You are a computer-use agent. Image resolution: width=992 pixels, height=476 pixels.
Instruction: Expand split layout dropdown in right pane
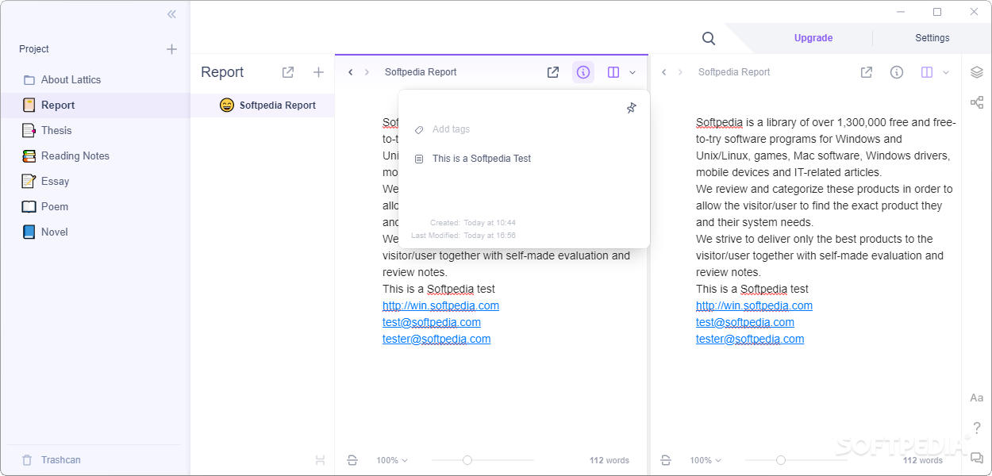coord(946,72)
